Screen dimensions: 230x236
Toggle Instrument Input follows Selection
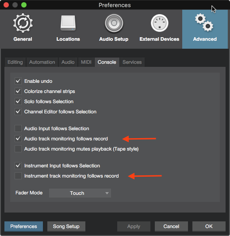18,166
